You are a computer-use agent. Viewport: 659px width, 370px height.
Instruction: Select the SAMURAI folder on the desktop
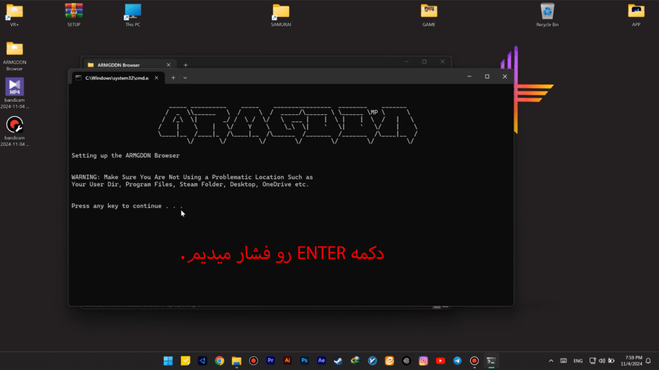click(x=281, y=15)
